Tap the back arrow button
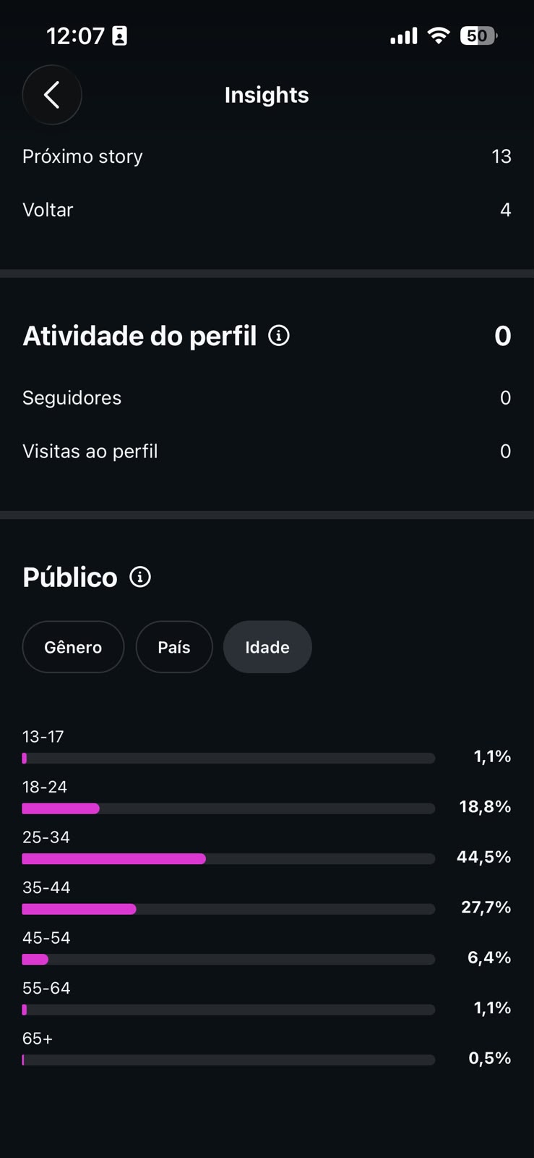534x1158 pixels. tap(52, 95)
